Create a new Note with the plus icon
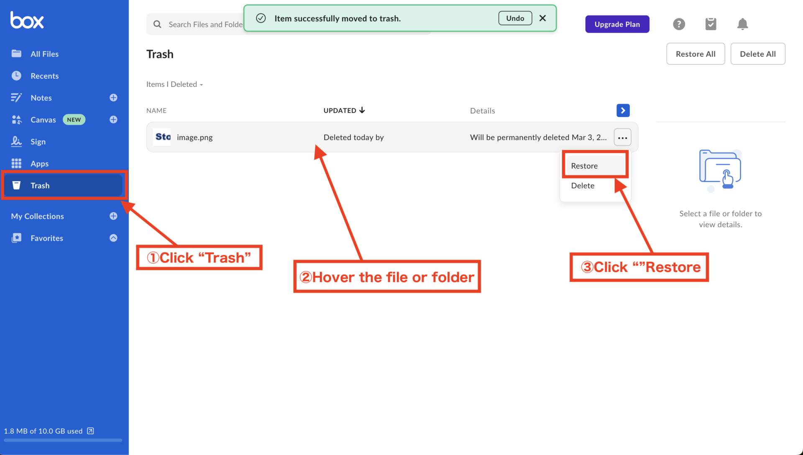This screenshot has height=455, width=803. 113,97
